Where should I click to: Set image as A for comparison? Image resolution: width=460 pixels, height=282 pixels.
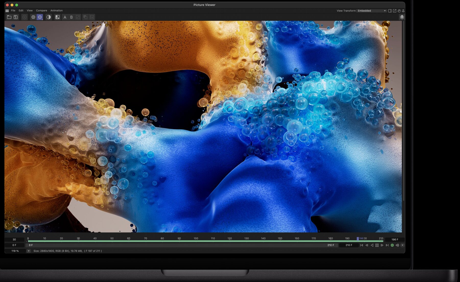pyautogui.click(x=65, y=17)
